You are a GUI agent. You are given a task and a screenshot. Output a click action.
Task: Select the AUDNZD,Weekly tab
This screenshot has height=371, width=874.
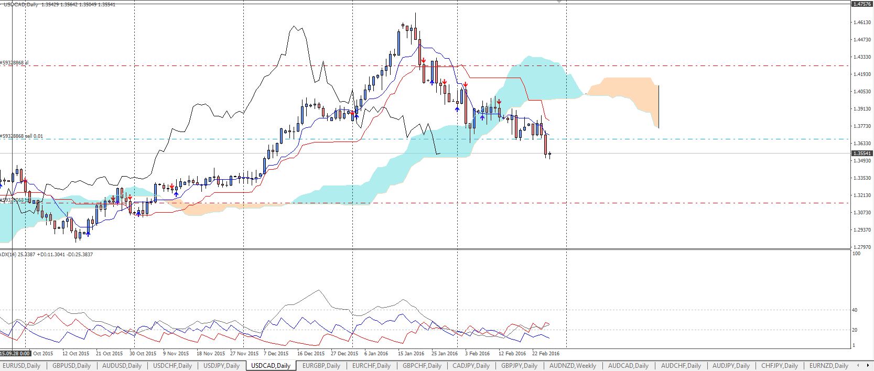pos(573,365)
